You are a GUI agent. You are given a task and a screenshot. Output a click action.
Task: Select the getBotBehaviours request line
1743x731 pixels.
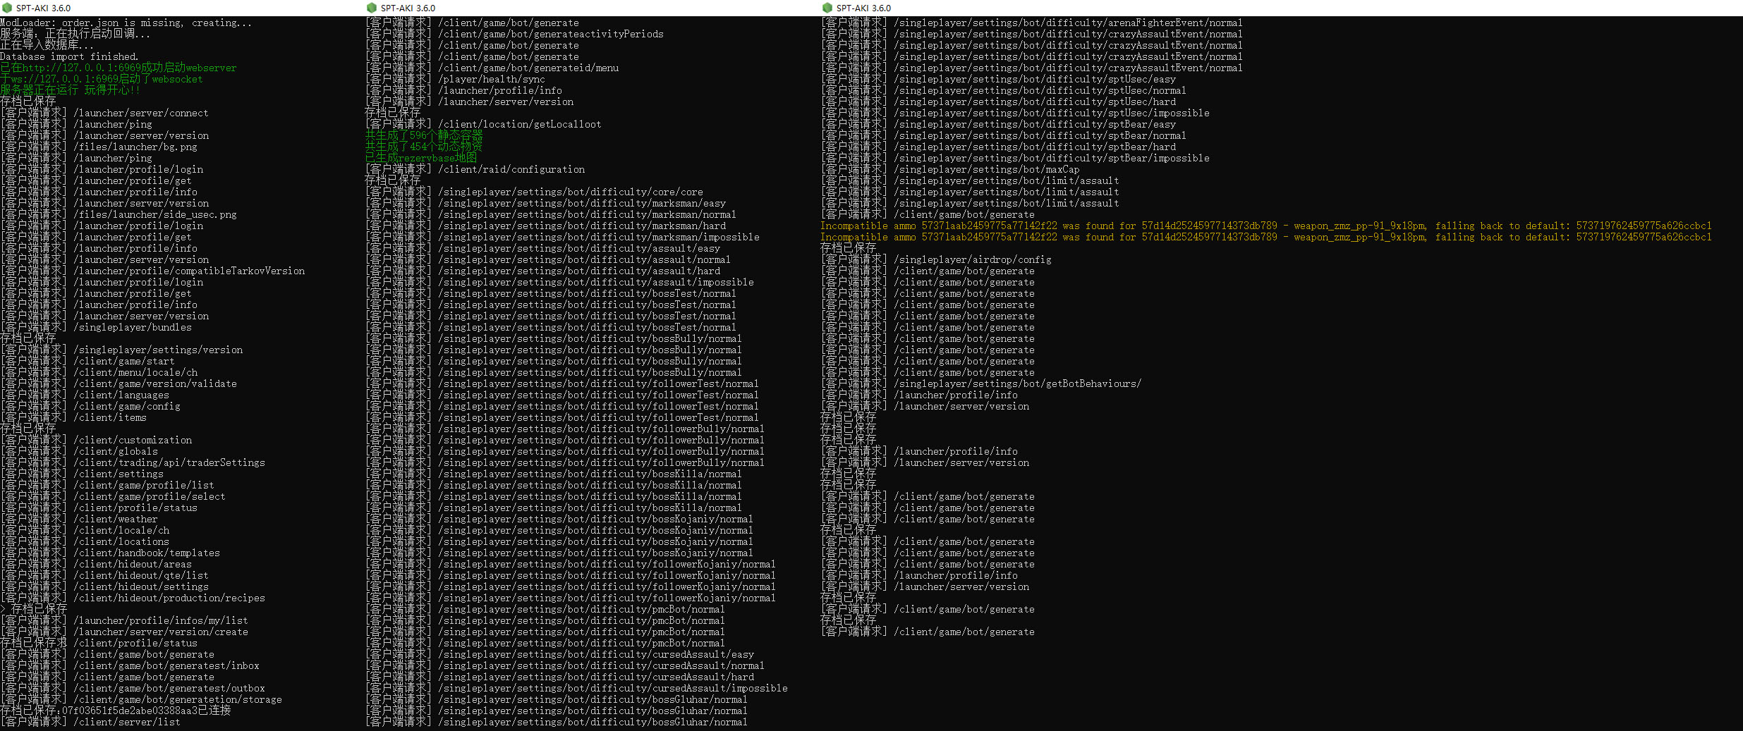1016,383
